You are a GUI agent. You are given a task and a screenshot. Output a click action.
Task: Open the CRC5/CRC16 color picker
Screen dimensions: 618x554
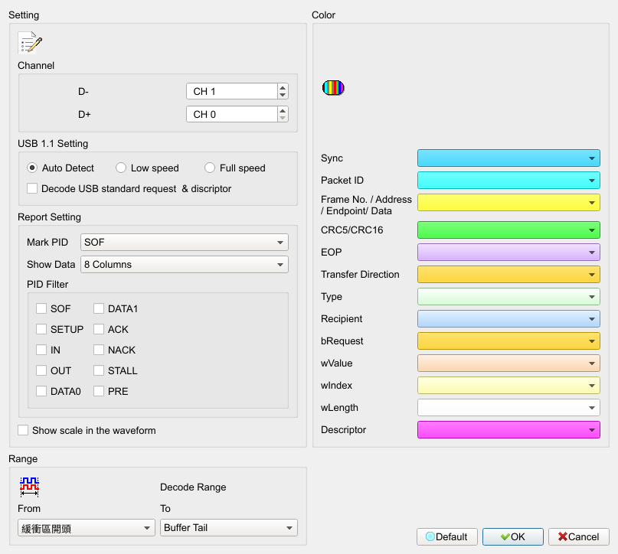508,230
